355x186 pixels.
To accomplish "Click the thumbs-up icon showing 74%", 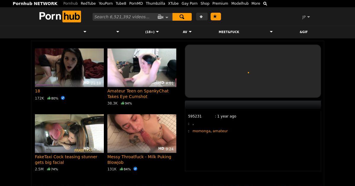I will point(49,169).
